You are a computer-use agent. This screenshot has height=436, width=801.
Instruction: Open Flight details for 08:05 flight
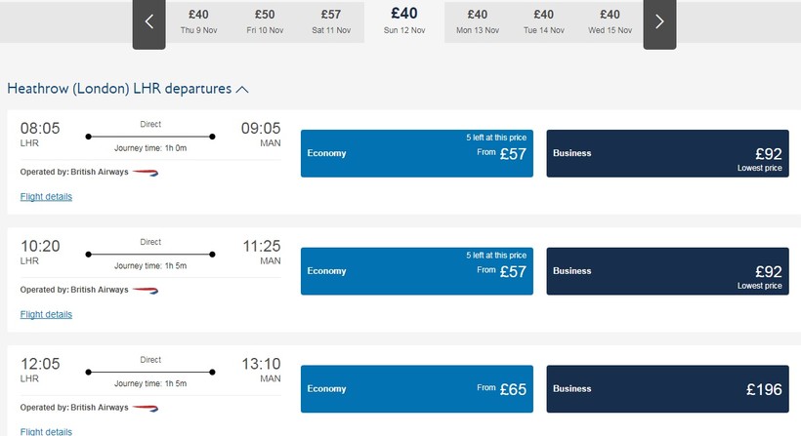[46, 197]
